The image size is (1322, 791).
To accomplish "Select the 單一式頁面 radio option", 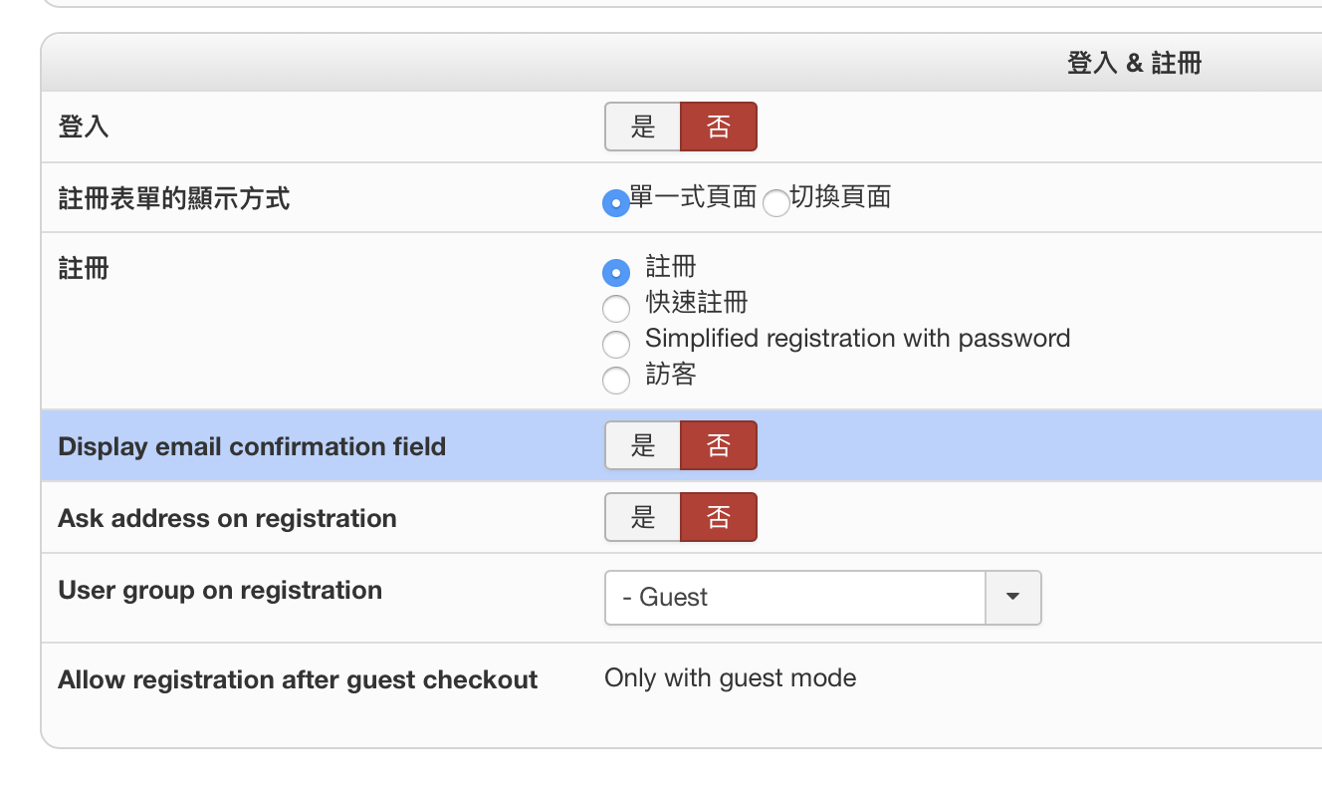I will [x=616, y=203].
